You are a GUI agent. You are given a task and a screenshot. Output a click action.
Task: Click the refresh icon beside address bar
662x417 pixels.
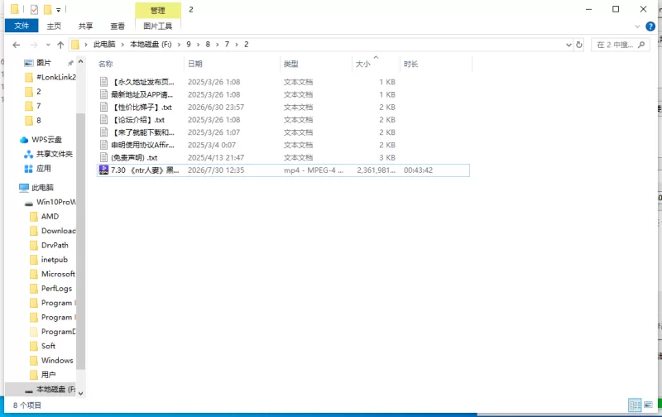(x=579, y=45)
